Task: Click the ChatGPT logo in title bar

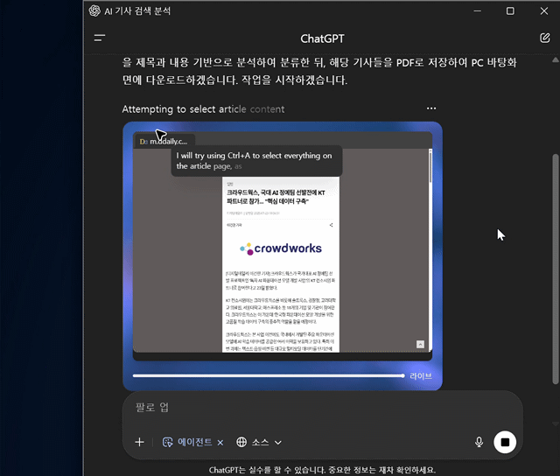Action: coord(94,11)
